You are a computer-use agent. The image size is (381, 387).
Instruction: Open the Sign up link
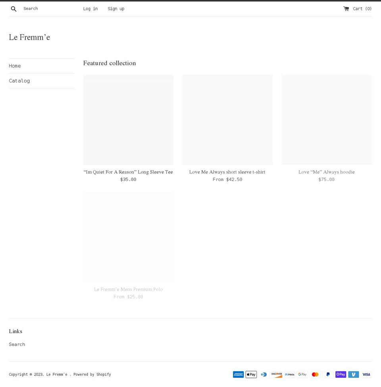tap(116, 9)
